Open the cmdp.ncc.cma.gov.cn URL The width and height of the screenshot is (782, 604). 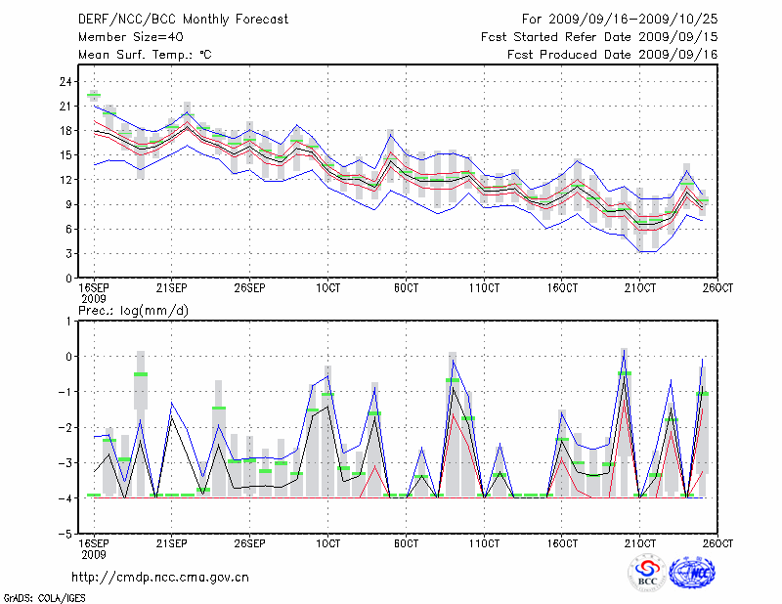[x=160, y=578]
